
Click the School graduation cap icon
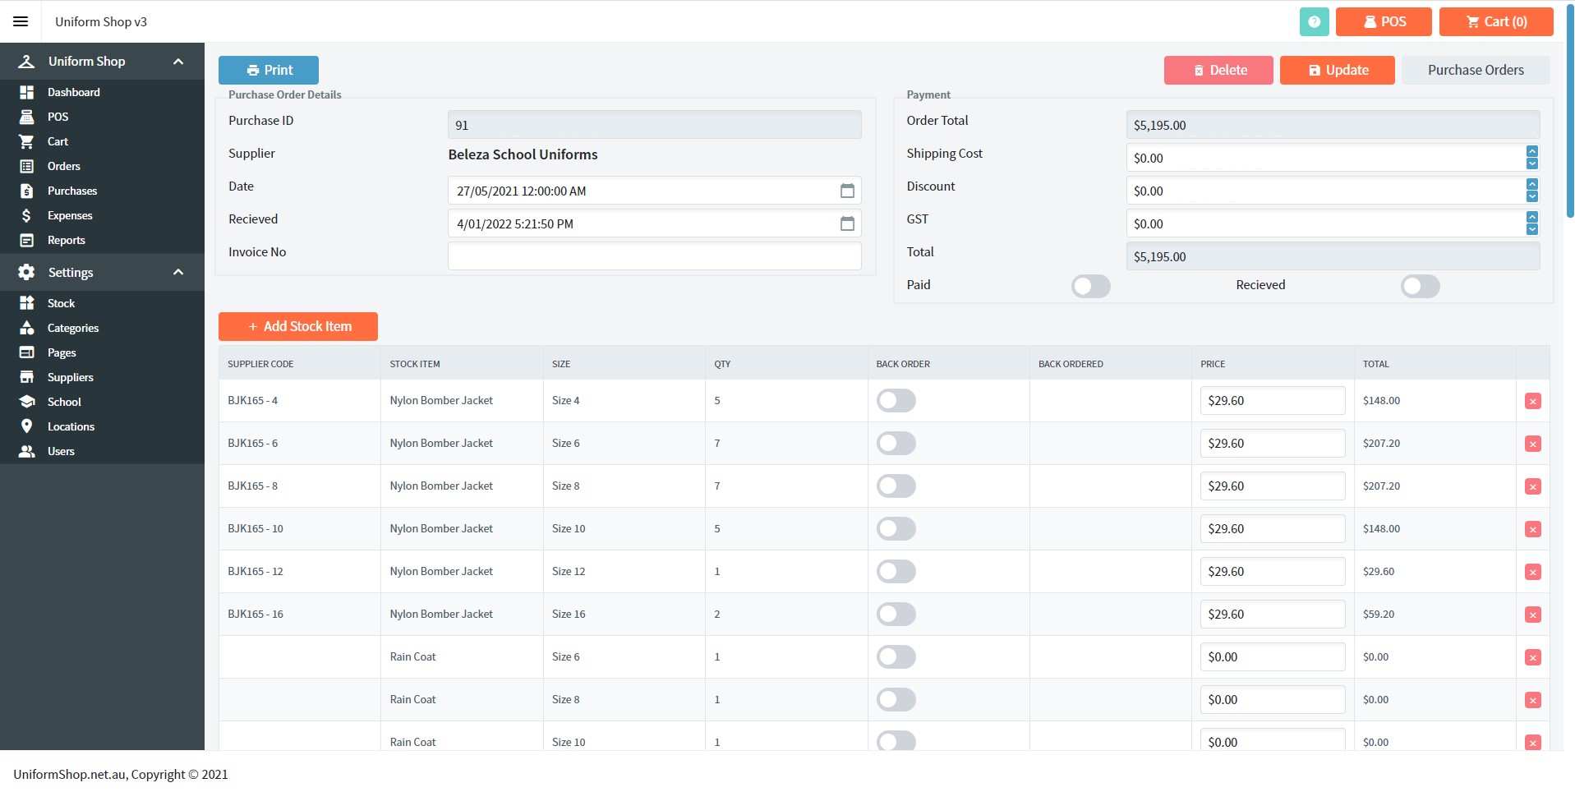tap(26, 402)
